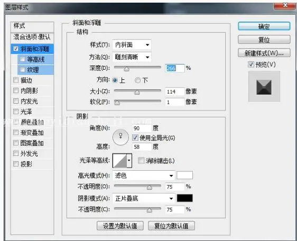Uncheck the 斜面和浮雕 checkbox
The height and width of the screenshot is (241, 297).
16,49
